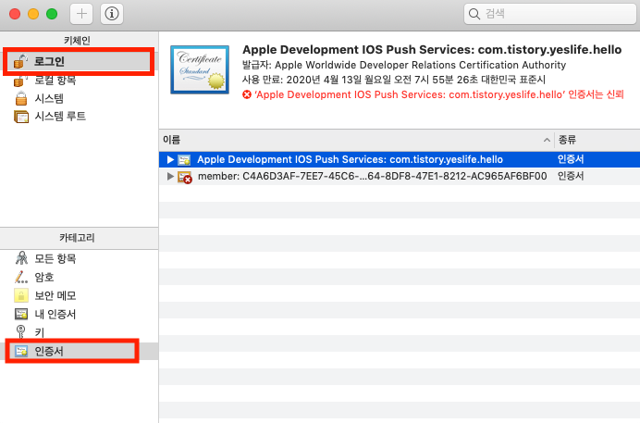The image size is (640, 423).
Task: Click the red certificate trust warning text
Action: pos(439,94)
